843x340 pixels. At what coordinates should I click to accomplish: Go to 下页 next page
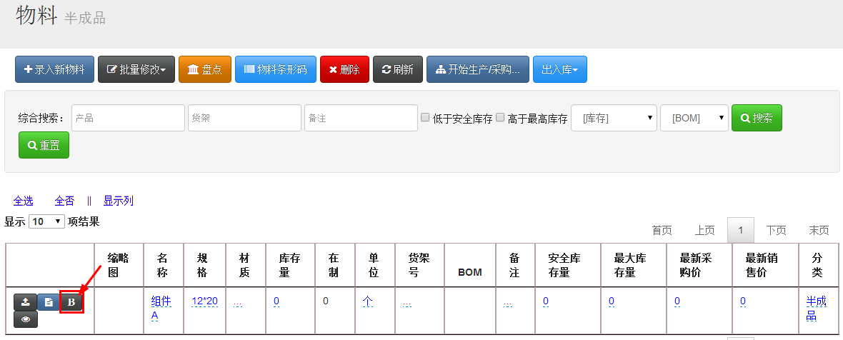pyautogui.click(x=776, y=230)
